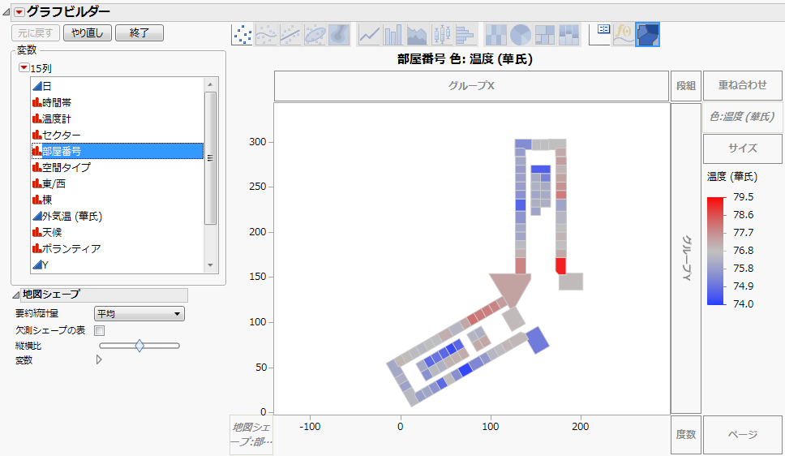This screenshot has width=785, height=456.
Task: Click the サイズ size drop zone
Action: point(743,148)
